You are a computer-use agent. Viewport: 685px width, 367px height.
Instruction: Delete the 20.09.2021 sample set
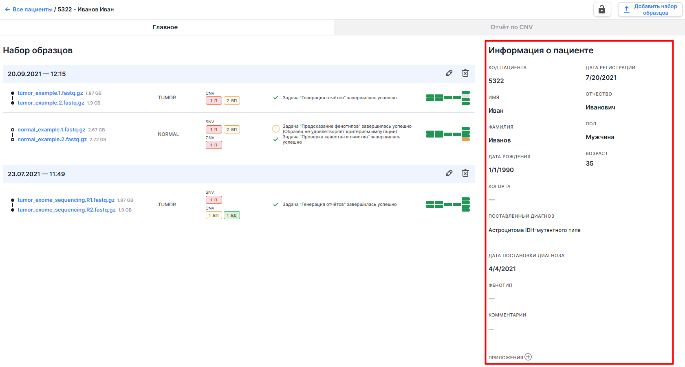tap(465, 73)
